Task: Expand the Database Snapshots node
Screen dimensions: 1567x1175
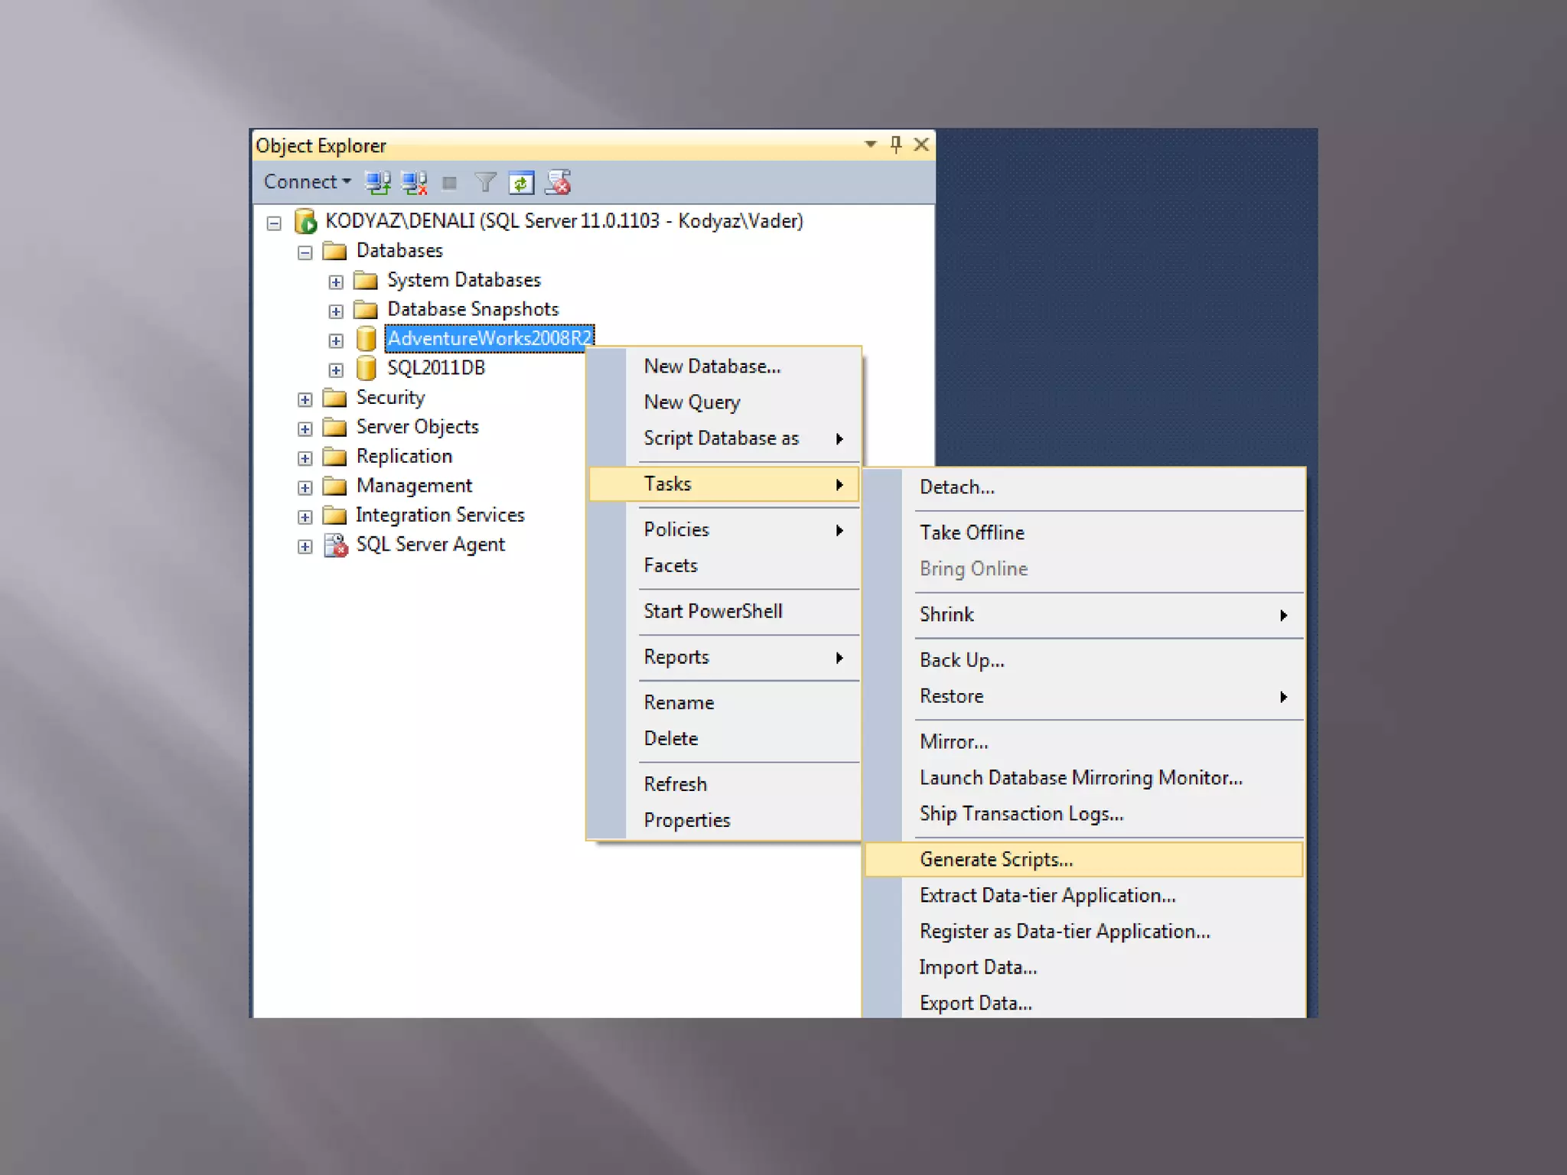Action: (x=336, y=311)
